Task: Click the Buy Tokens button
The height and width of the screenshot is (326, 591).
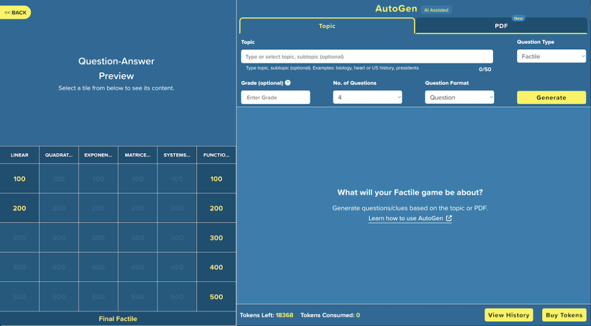Action: [564, 315]
